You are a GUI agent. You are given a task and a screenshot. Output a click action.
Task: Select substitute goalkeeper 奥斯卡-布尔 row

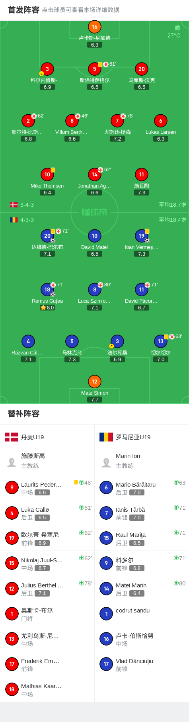pyautogui.click(x=47, y=614)
